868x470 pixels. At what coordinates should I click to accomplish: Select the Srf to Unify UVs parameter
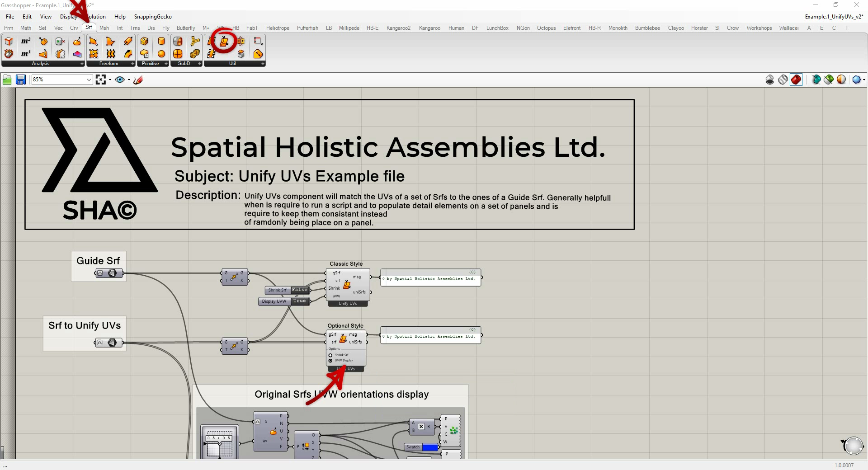pyautogui.click(x=108, y=343)
